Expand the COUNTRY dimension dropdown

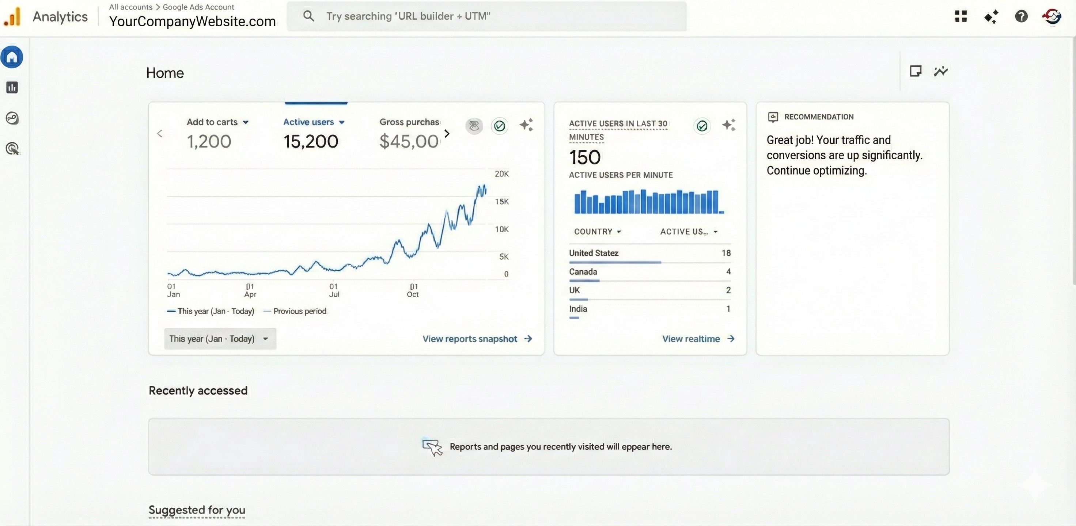click(x=597, y=232)
